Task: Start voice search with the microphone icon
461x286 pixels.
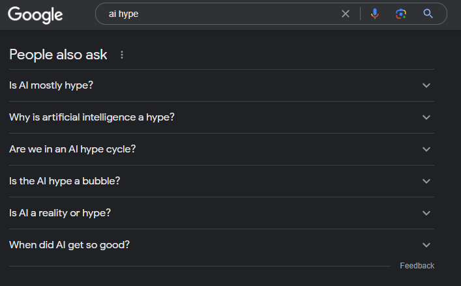Action: 374,14
